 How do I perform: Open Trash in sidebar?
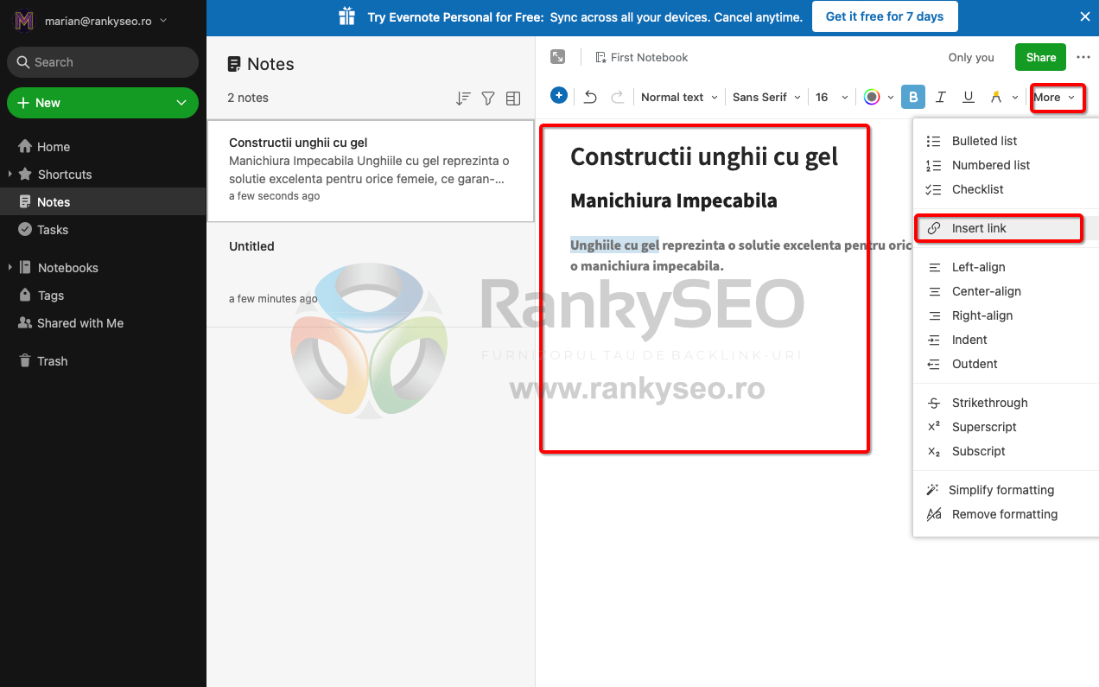coord(52,361)
